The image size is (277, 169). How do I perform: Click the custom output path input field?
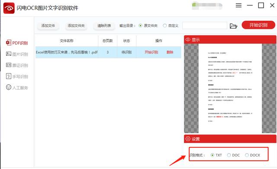[x=205, y=26]
